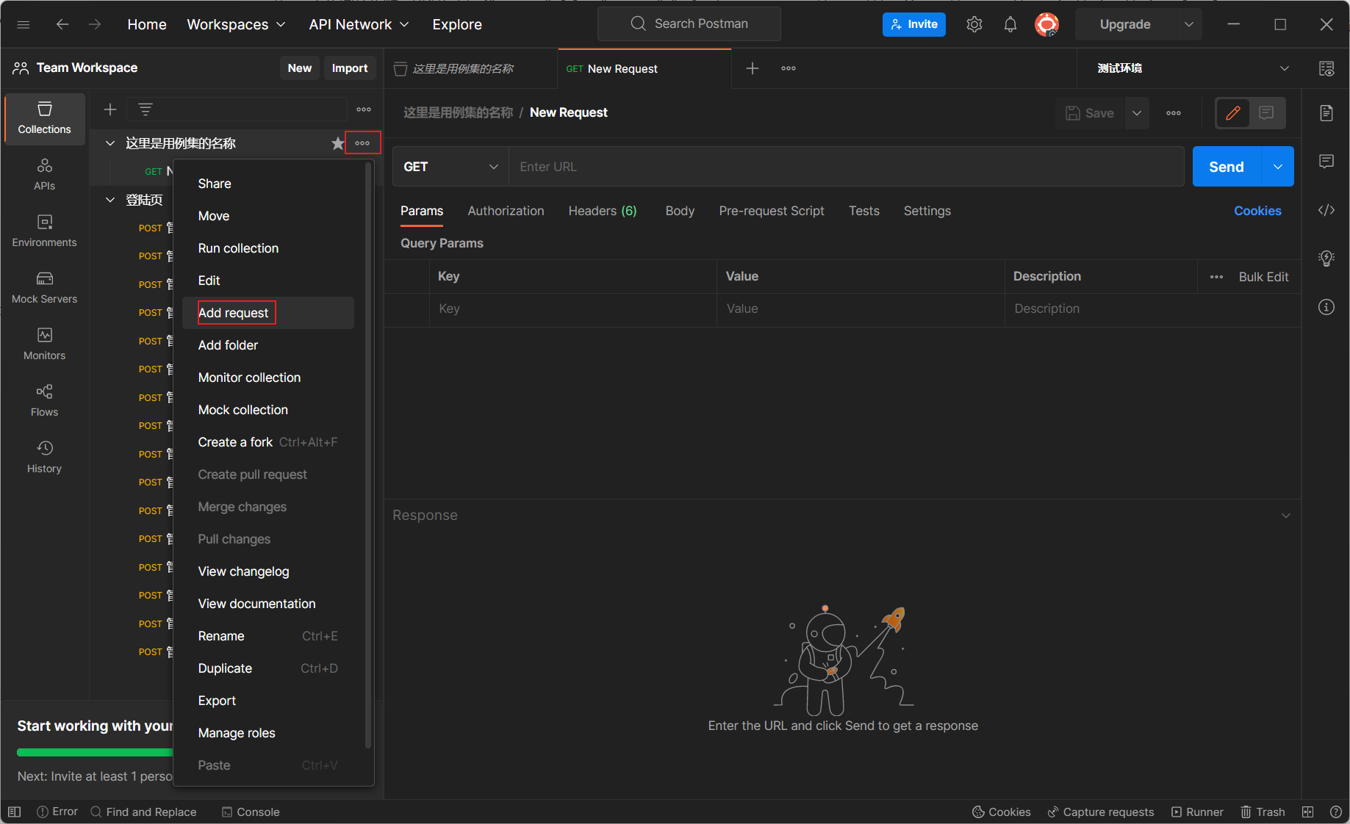Open the Runner in status bar

pos(1197,812)
